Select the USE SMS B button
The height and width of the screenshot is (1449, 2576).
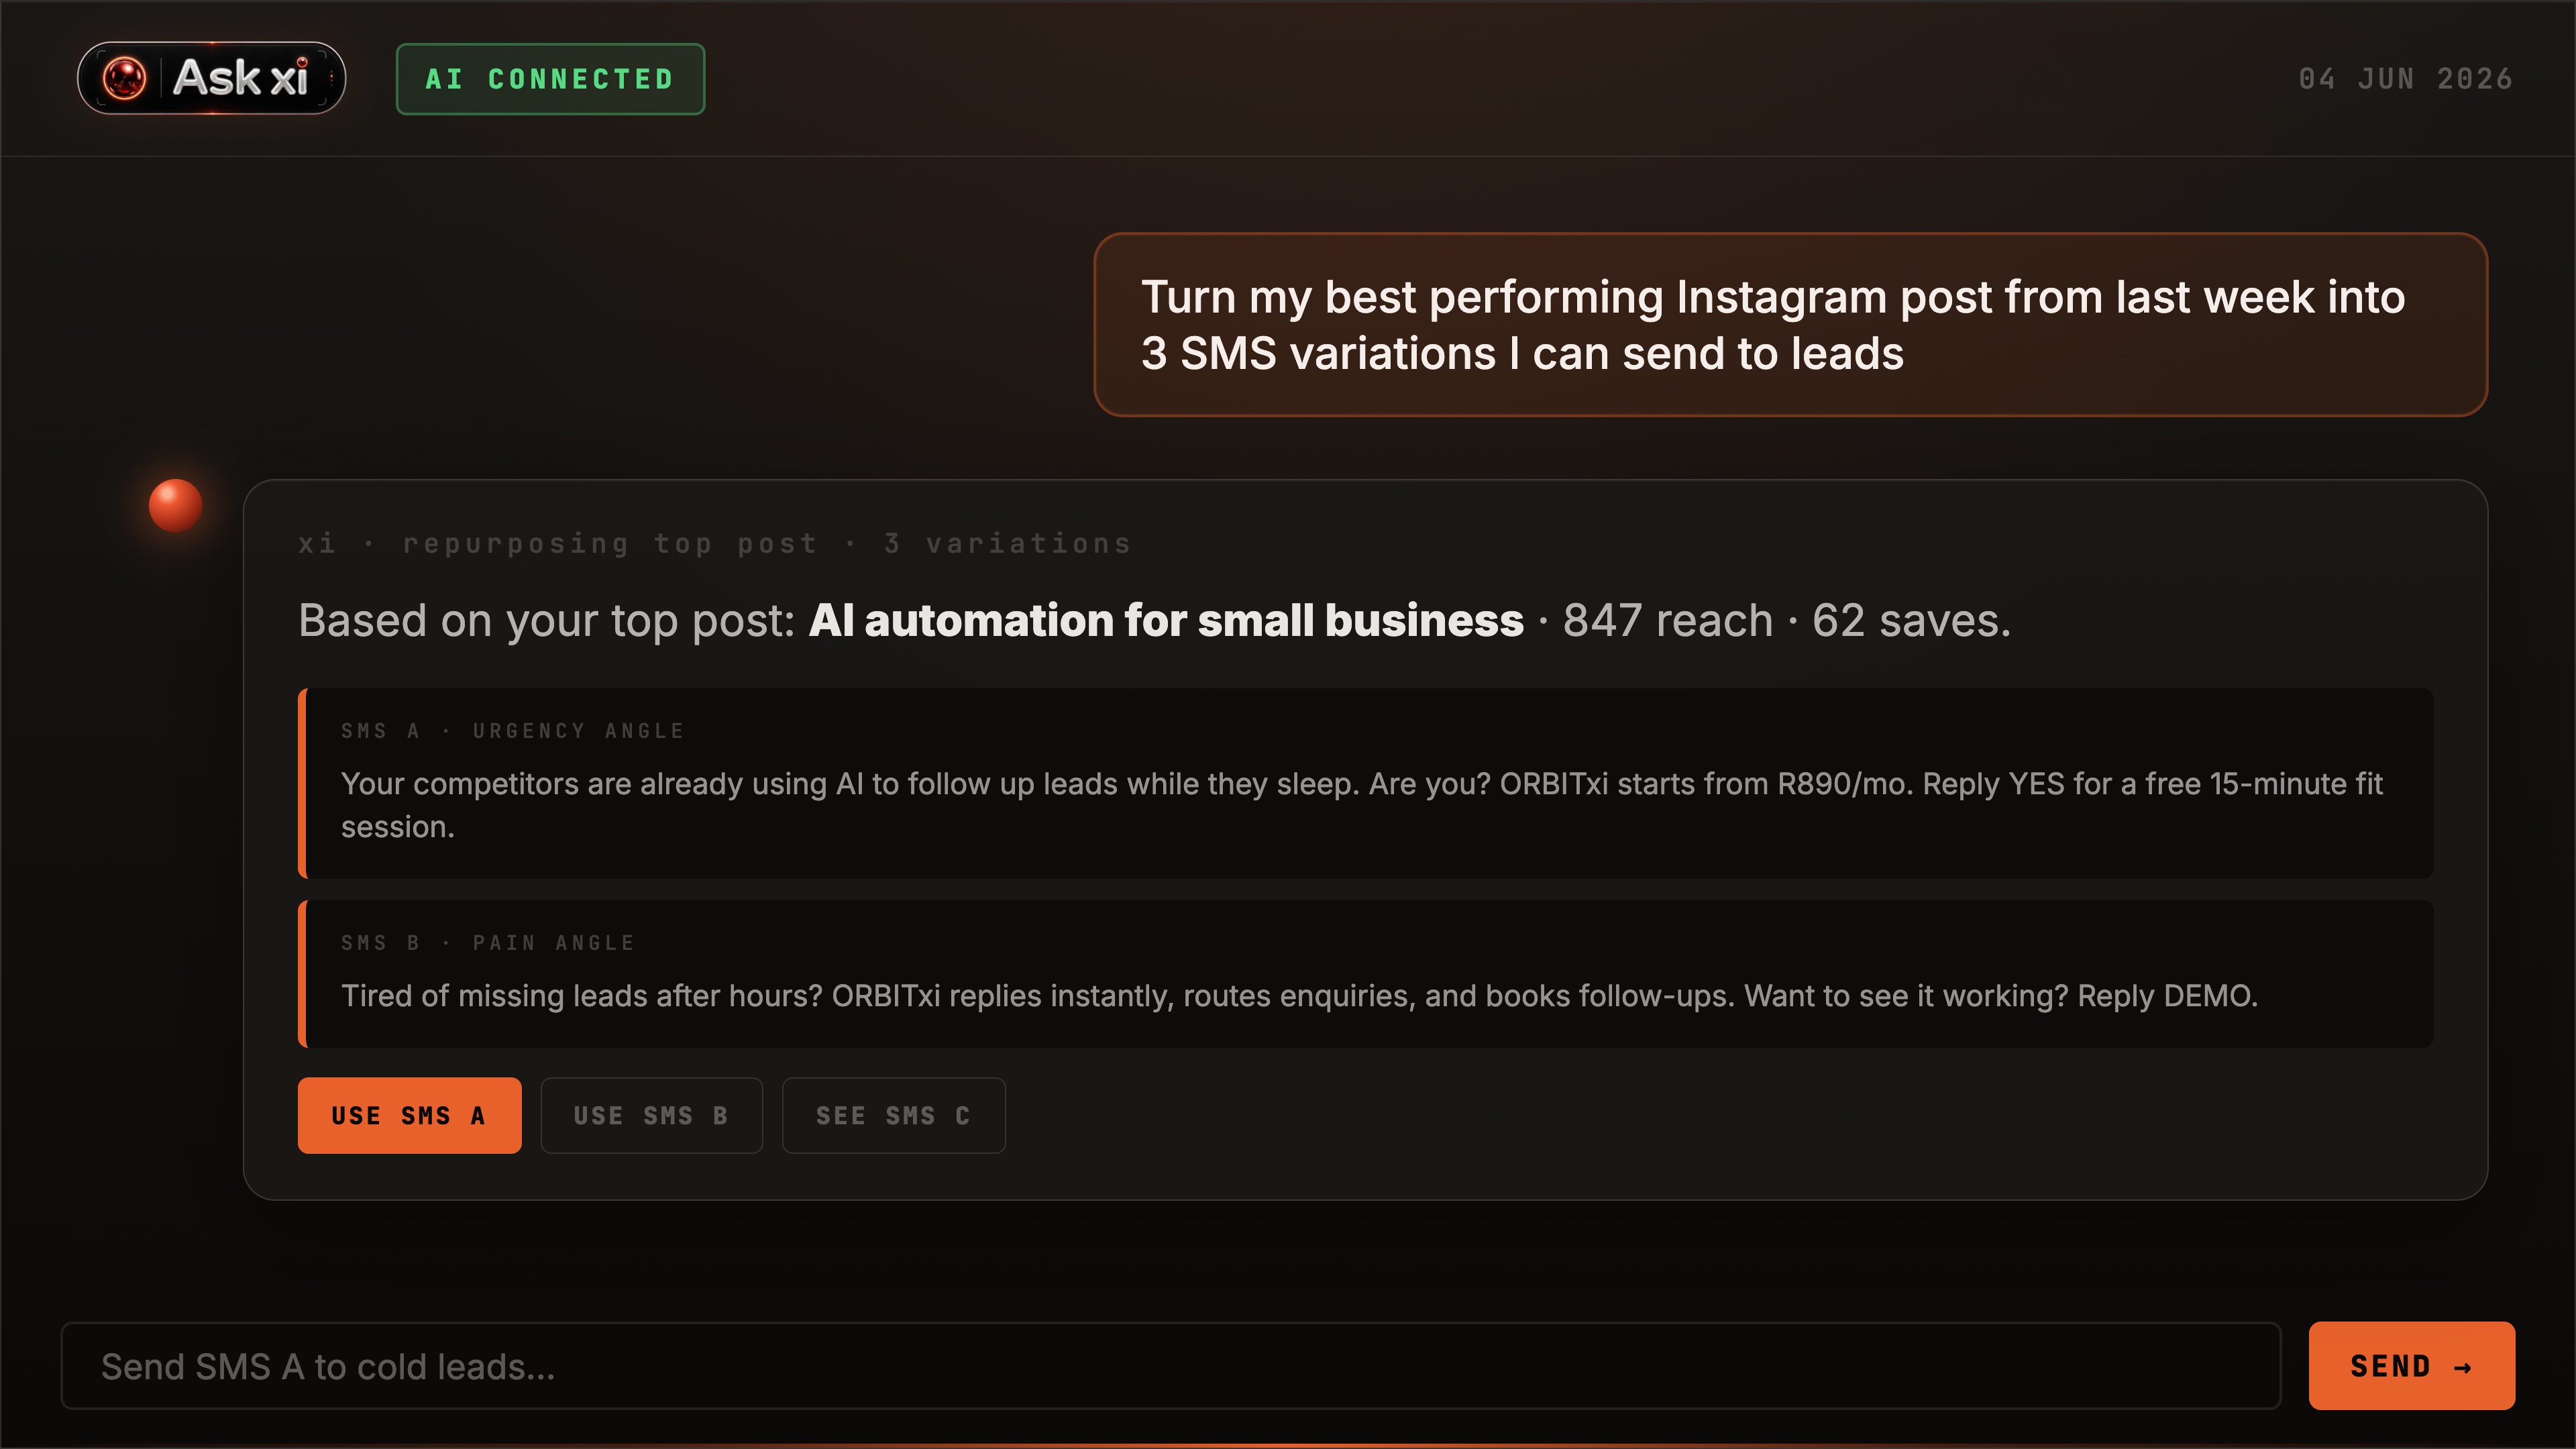pos(651,1115)
